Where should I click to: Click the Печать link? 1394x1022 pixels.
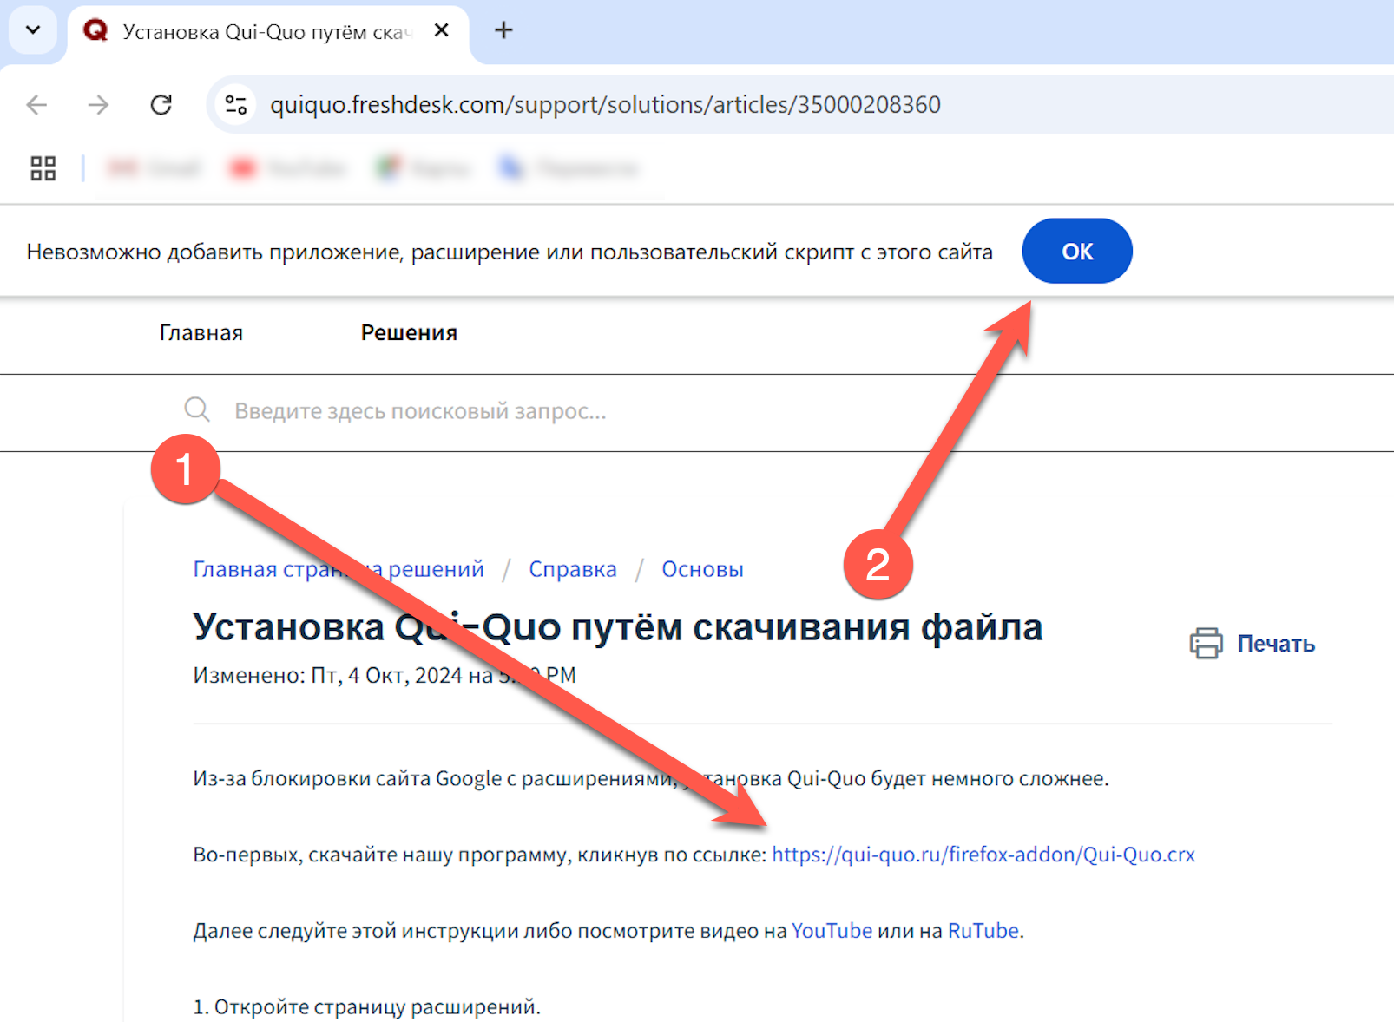(1276, 644)
